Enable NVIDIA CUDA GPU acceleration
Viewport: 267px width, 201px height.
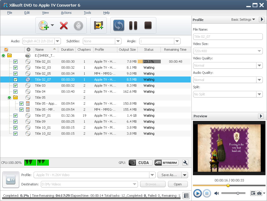click(x=140, y=163)
